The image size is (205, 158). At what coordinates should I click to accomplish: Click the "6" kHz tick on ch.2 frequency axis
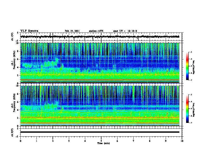tap(18, 102)
